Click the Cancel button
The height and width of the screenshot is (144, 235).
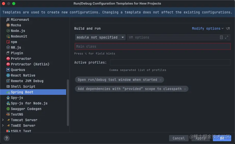(179, 138)
